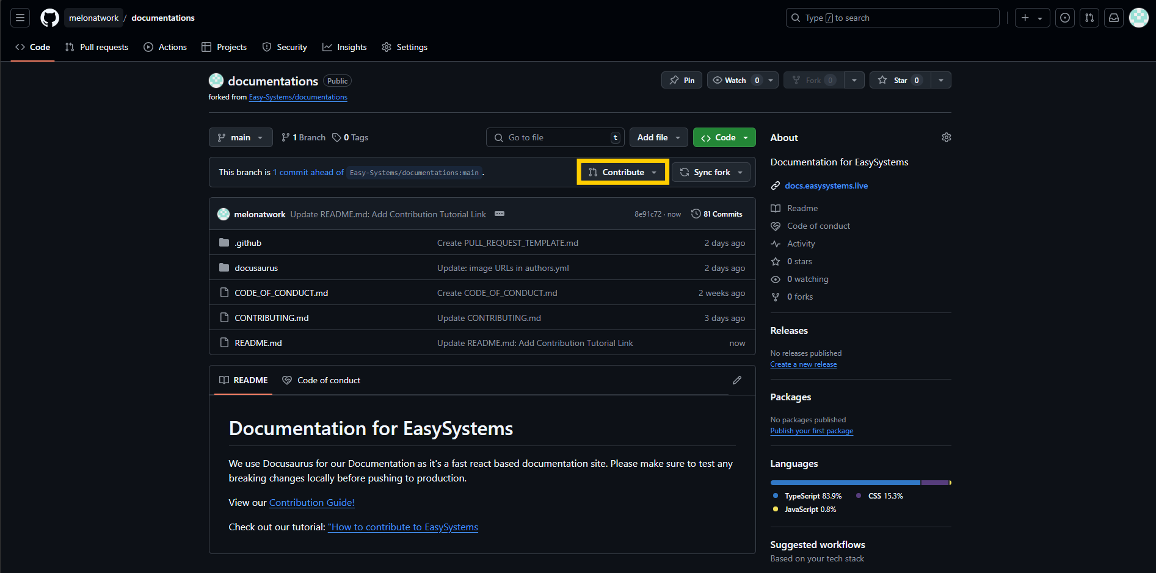Click the GitHub logo icon

(x=49, y=18)
